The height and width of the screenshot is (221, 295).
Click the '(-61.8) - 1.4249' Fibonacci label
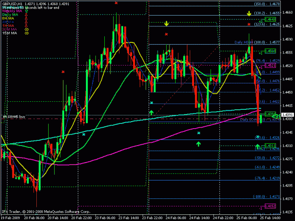(x=267, y=167)
